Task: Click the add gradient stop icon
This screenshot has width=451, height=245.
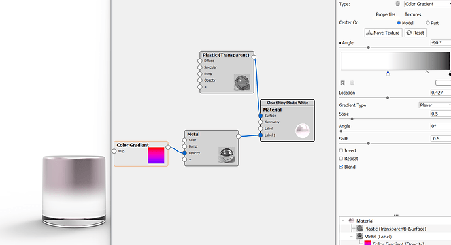Action: (x=342, y=83)
